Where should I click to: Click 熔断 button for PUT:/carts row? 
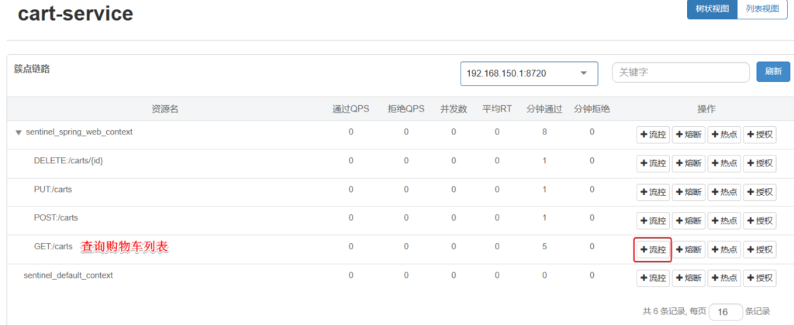pyautogui.click(x=689, y=192)
